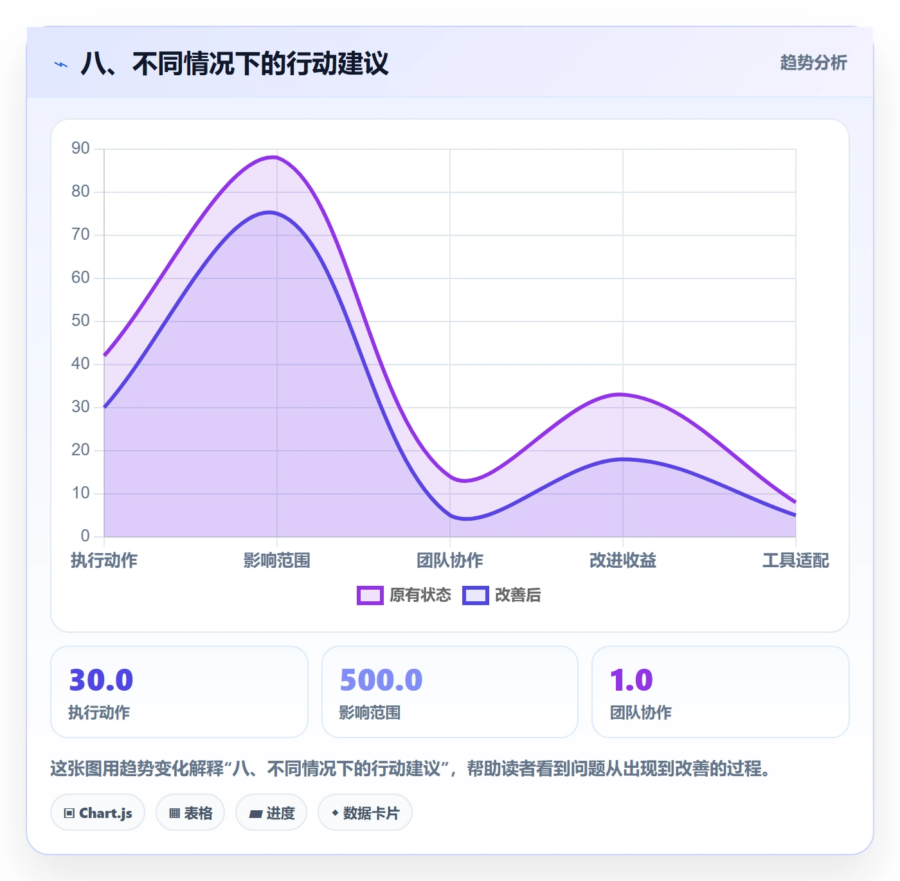The height and width of the screenshot is (881, 900).
Task: Toggle the 改善后 legend color swatch
Action: click(476, 595)
